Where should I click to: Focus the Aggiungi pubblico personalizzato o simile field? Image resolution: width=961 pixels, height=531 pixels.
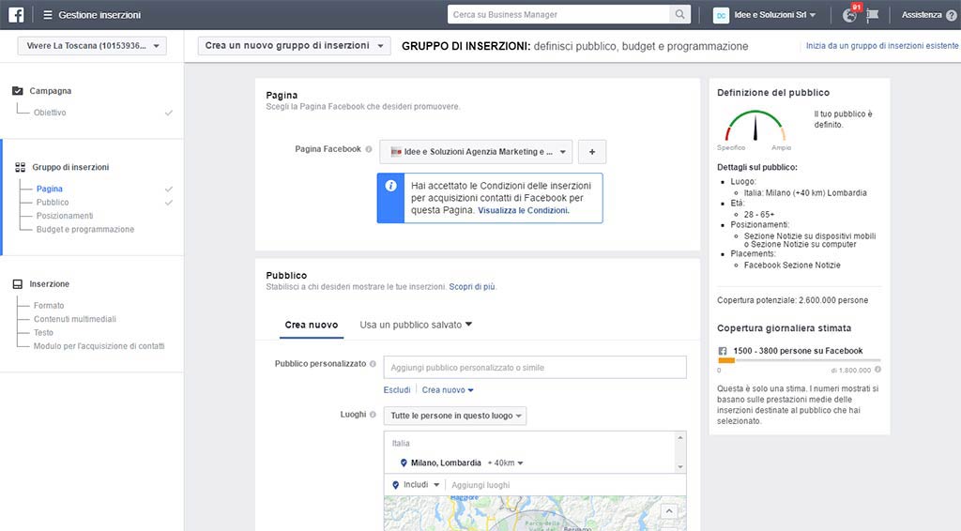[x=535, y=368]
